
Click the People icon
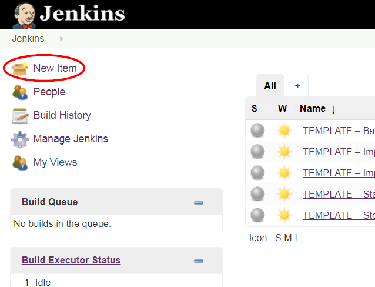20,92
